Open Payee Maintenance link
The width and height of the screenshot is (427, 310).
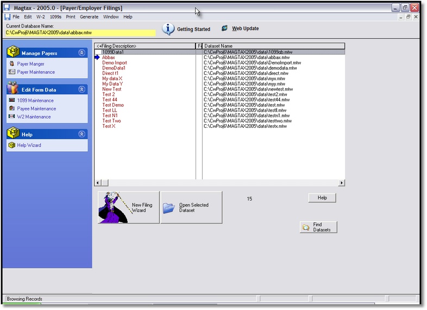pos(36,109)
